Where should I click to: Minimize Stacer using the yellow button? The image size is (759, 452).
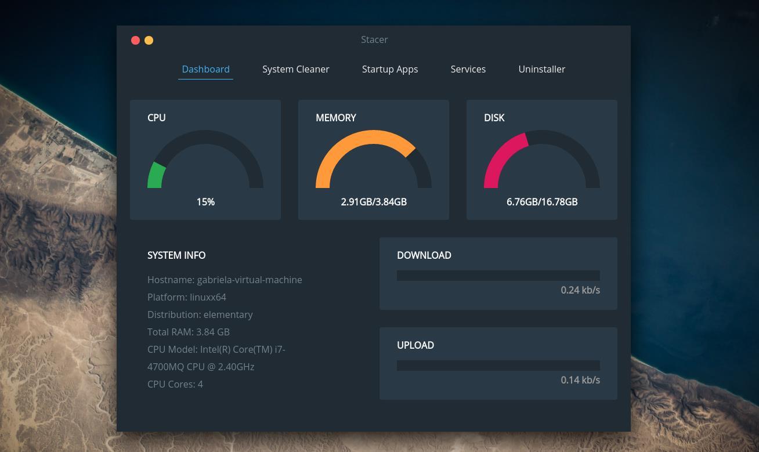click(149, 40)
